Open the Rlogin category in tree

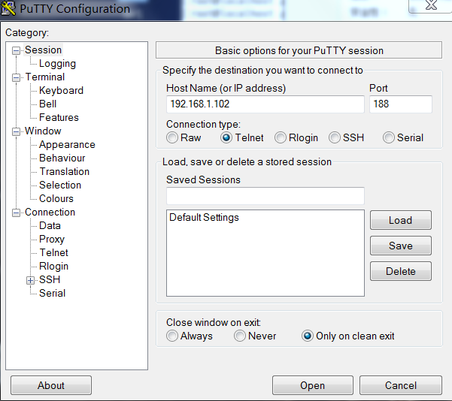pos(54,267)
